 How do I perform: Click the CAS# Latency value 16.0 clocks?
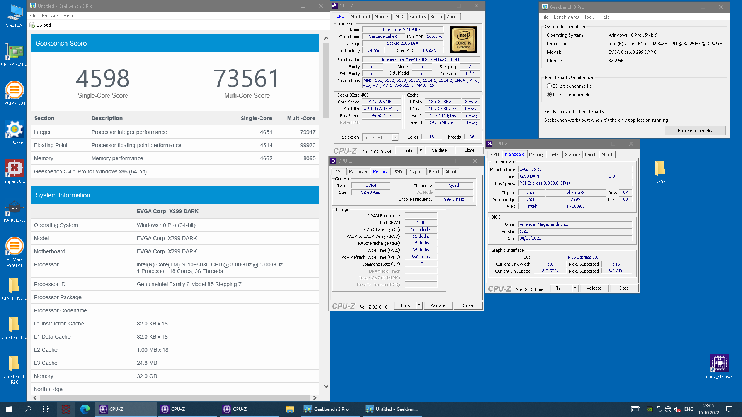point(421,229)
